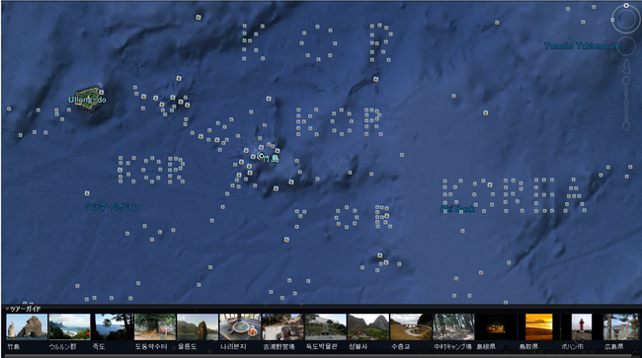Click the move joystick circle below compass
This screenshot has width=642, height=358.
[x=626, y=46]
